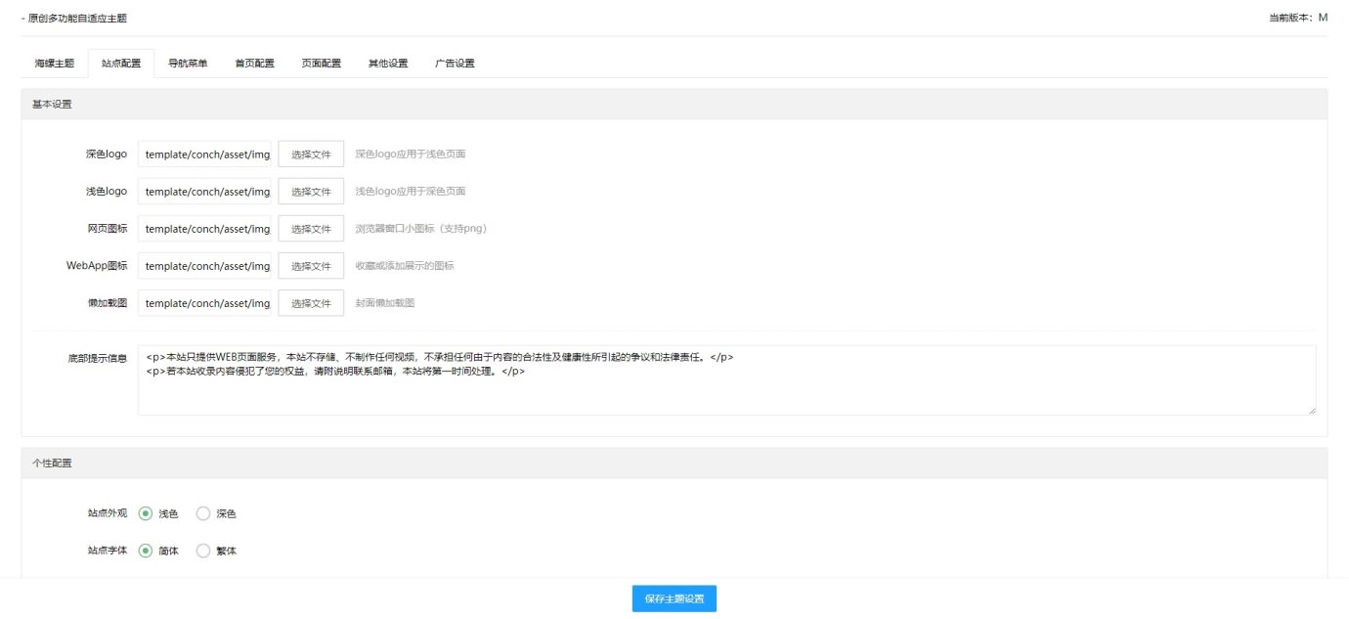Switch to the 广告设置 tab
This screenshot has width=1349, height=619.
[x=455, y=64]
